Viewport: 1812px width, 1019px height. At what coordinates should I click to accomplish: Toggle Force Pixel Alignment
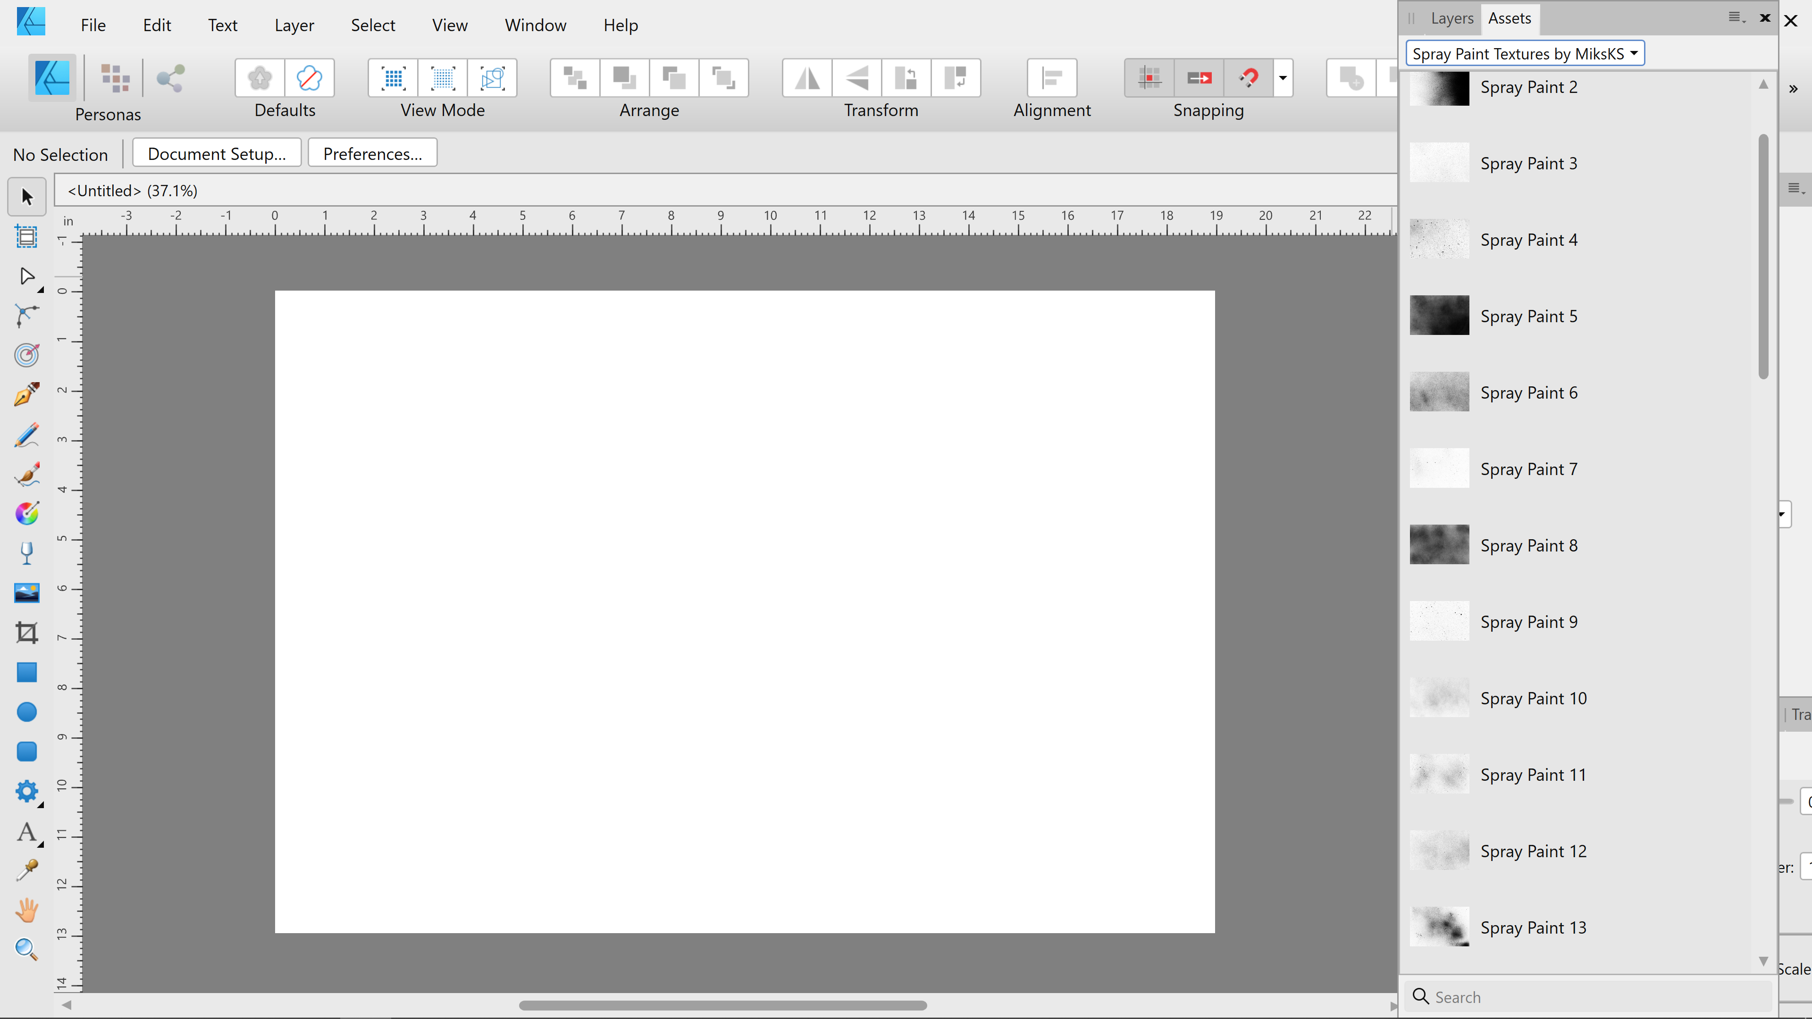click(1149, 77)
